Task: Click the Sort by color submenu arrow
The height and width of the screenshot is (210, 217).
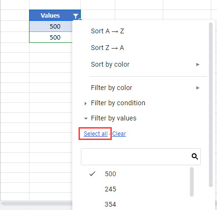Action: point(197,64)
